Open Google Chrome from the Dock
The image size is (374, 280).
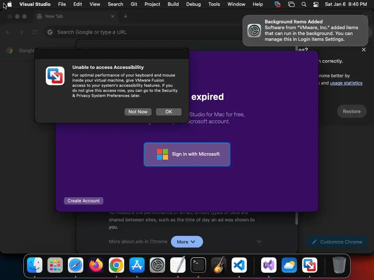coord(117,265)
